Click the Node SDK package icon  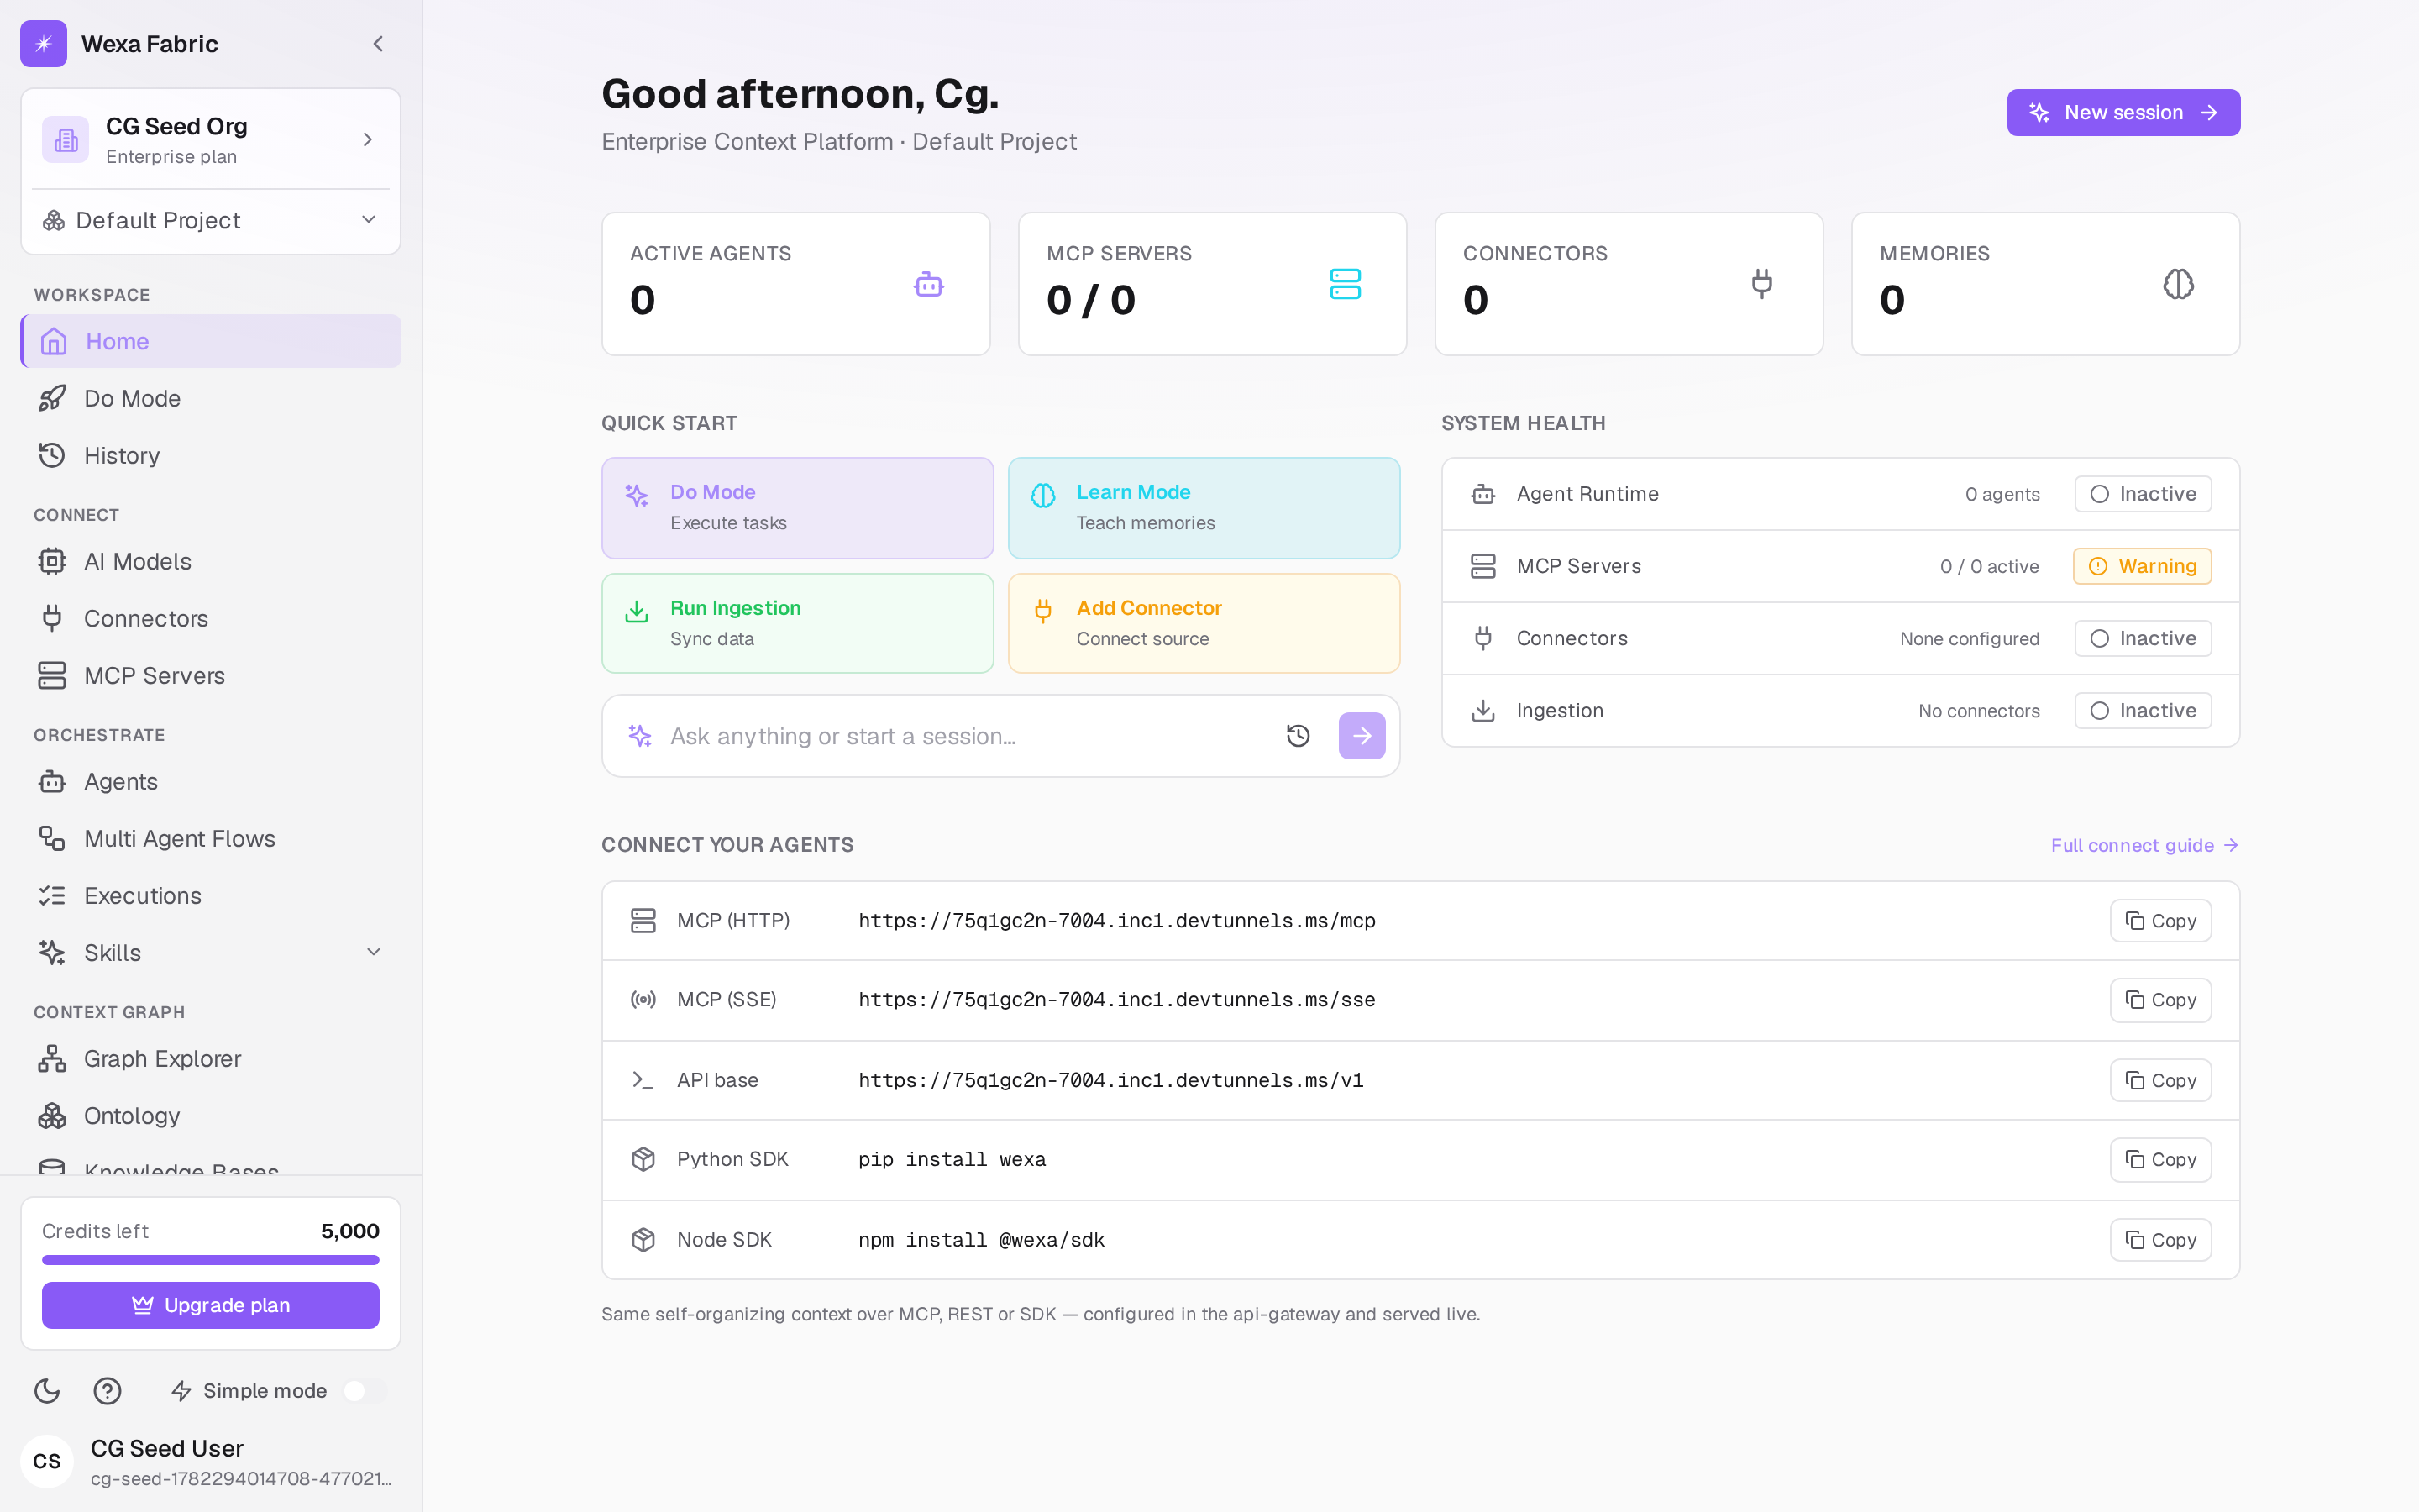point(643,1240)
